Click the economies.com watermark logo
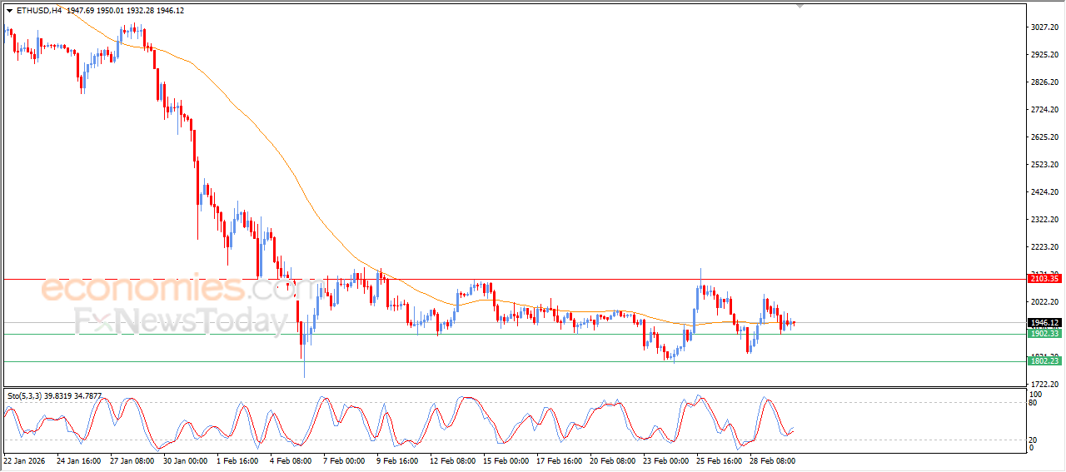The height and width of the screenshot is (472, 1066). (x=167, y=290)
